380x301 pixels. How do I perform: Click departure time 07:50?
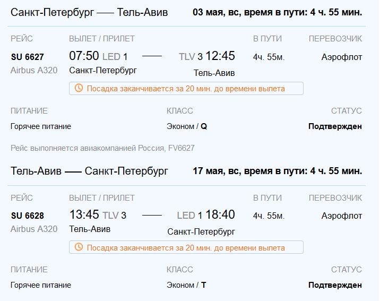coord(84,56)
